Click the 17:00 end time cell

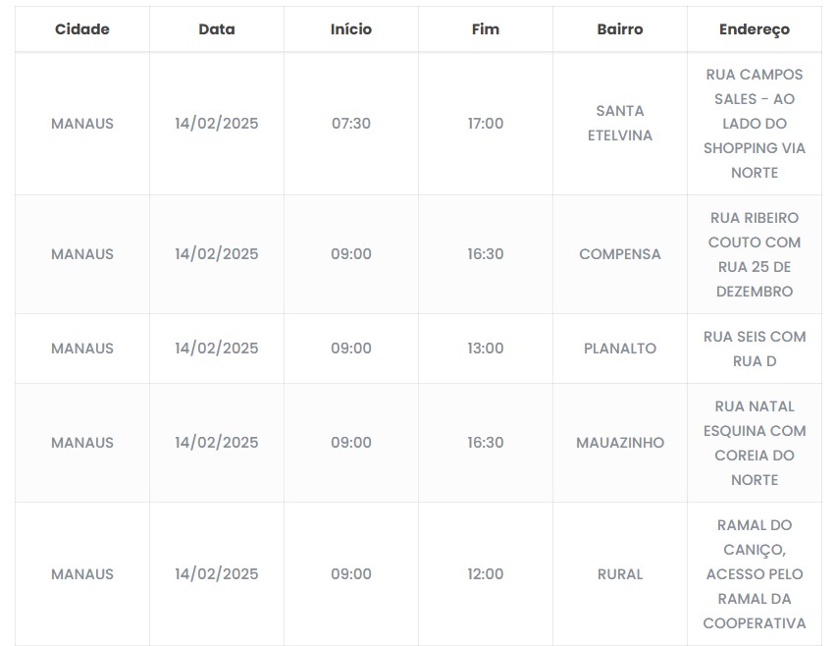click(486, 124)
